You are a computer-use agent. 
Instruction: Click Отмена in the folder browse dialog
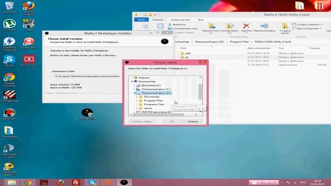192,121
